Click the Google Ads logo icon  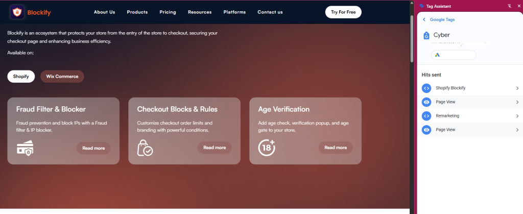pyautogui.click(x=437, y=55)
